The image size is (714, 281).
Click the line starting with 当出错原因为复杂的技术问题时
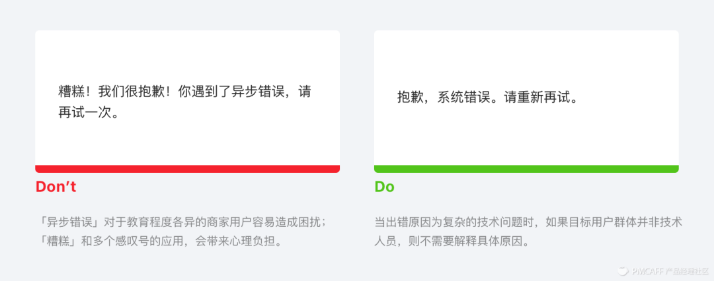(528, 222)
